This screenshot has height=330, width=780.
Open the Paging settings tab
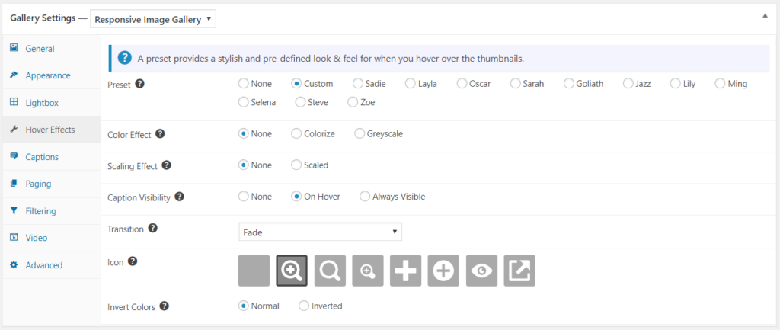point(51,184)
